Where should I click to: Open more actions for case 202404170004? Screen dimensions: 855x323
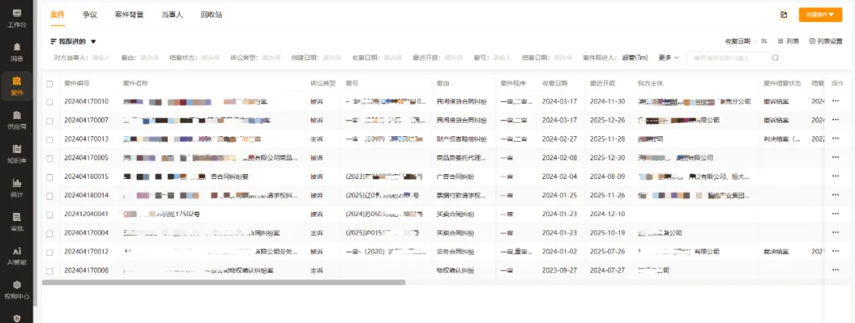coord(835,233)
